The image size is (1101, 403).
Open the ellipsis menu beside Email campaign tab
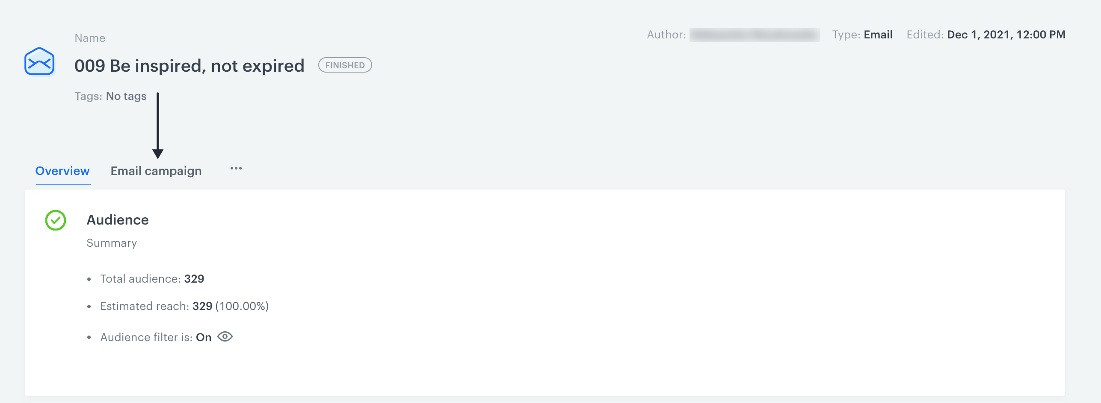tap(236, 169)
